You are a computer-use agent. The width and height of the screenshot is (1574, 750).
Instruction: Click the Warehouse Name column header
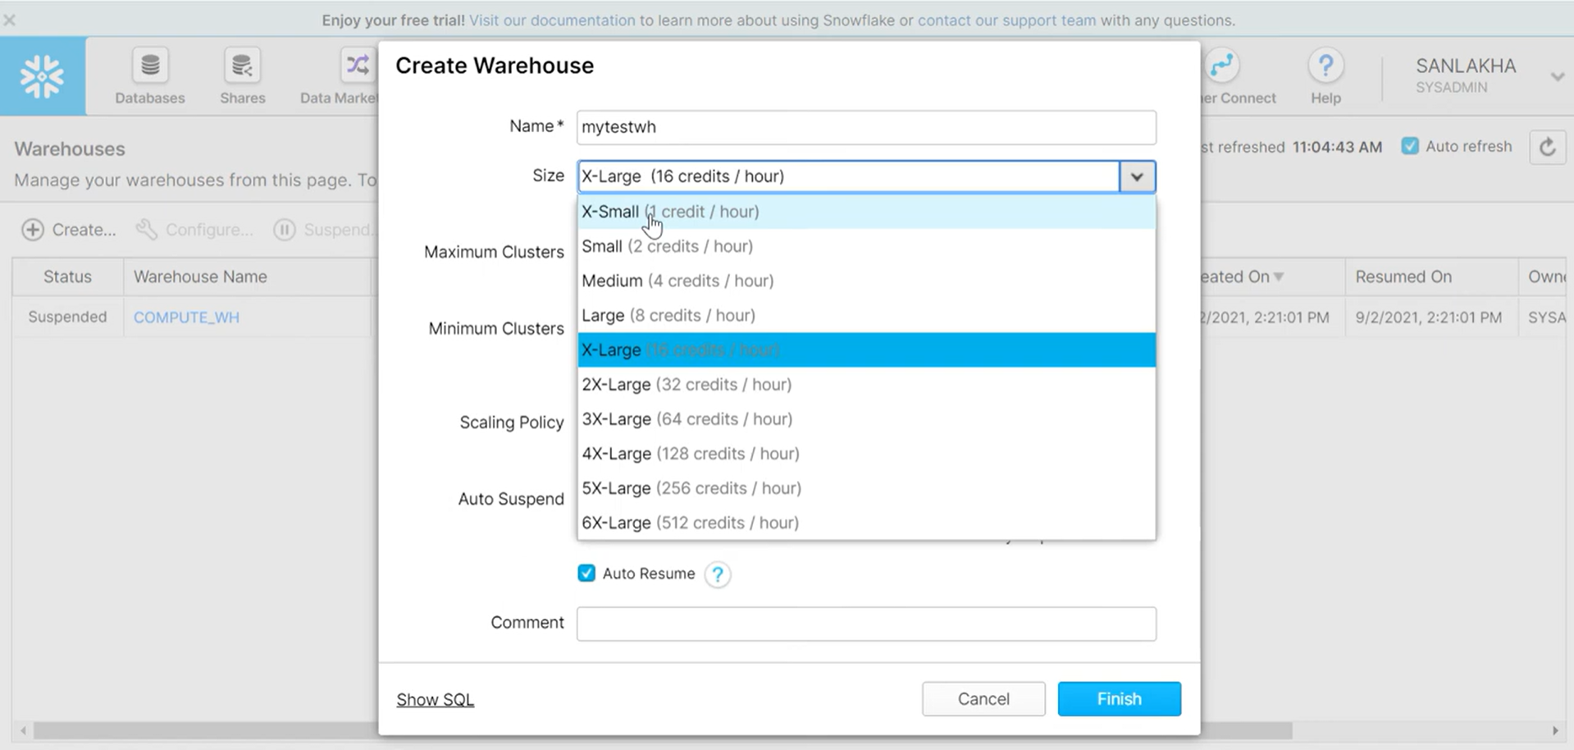(x=247, y=277)
